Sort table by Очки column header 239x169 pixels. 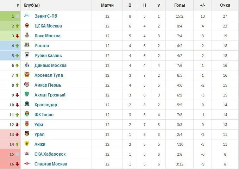click(225, 5)
